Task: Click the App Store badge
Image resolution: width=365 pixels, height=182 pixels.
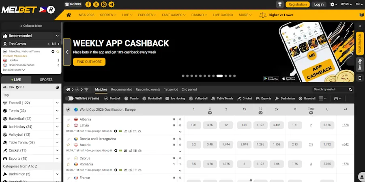Action: point(289,79)
